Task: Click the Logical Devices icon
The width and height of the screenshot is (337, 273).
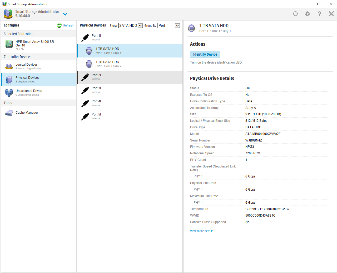Action: click(9, 66)
